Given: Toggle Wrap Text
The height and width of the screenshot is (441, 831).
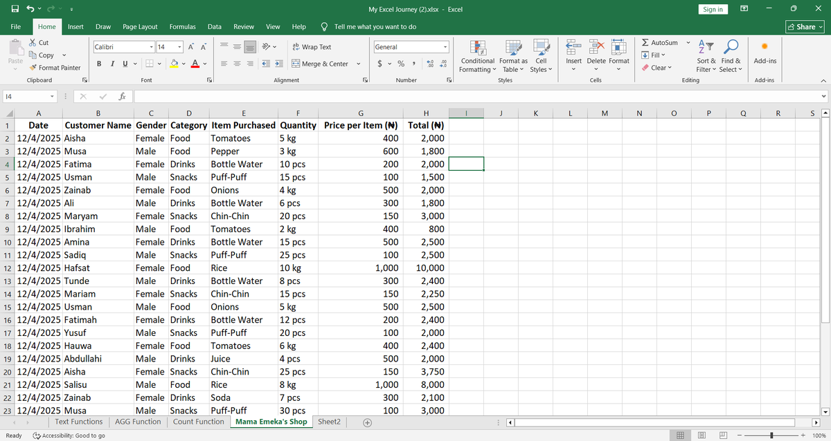Looking at the screenshot, I should coord(311,47).
